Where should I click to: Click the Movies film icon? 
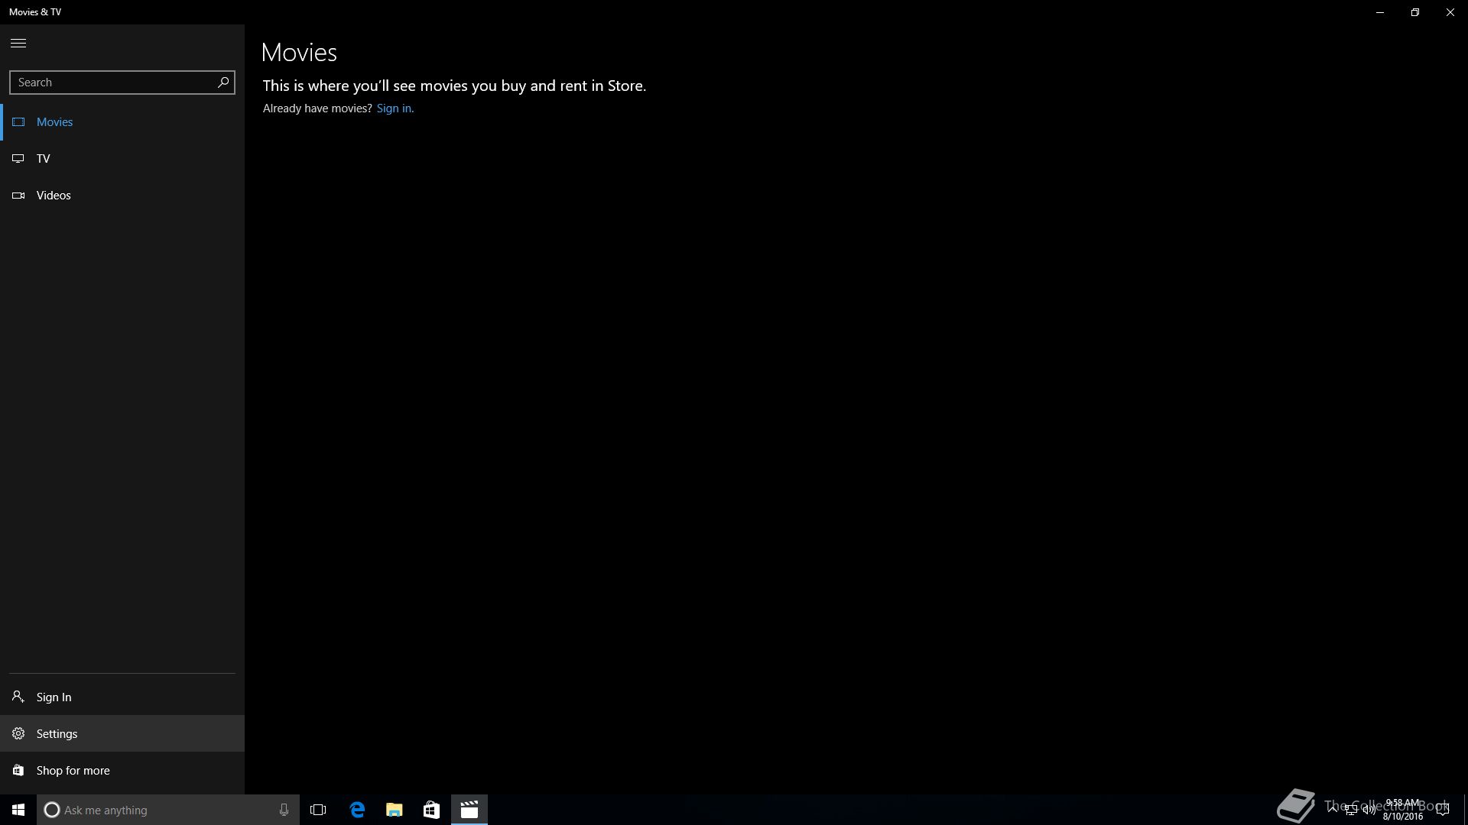click(x=18, y=122)
